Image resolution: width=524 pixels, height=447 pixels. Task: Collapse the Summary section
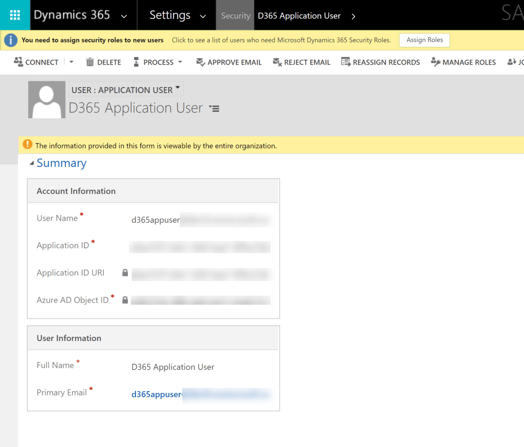coord(32,163)
